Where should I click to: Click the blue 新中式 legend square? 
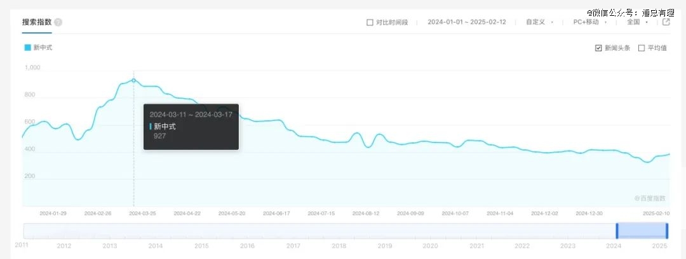pos(27,47)
